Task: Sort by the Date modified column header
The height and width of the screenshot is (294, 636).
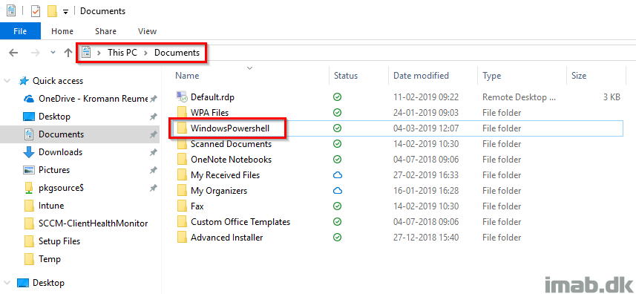Action: click(x=421, y=76)
